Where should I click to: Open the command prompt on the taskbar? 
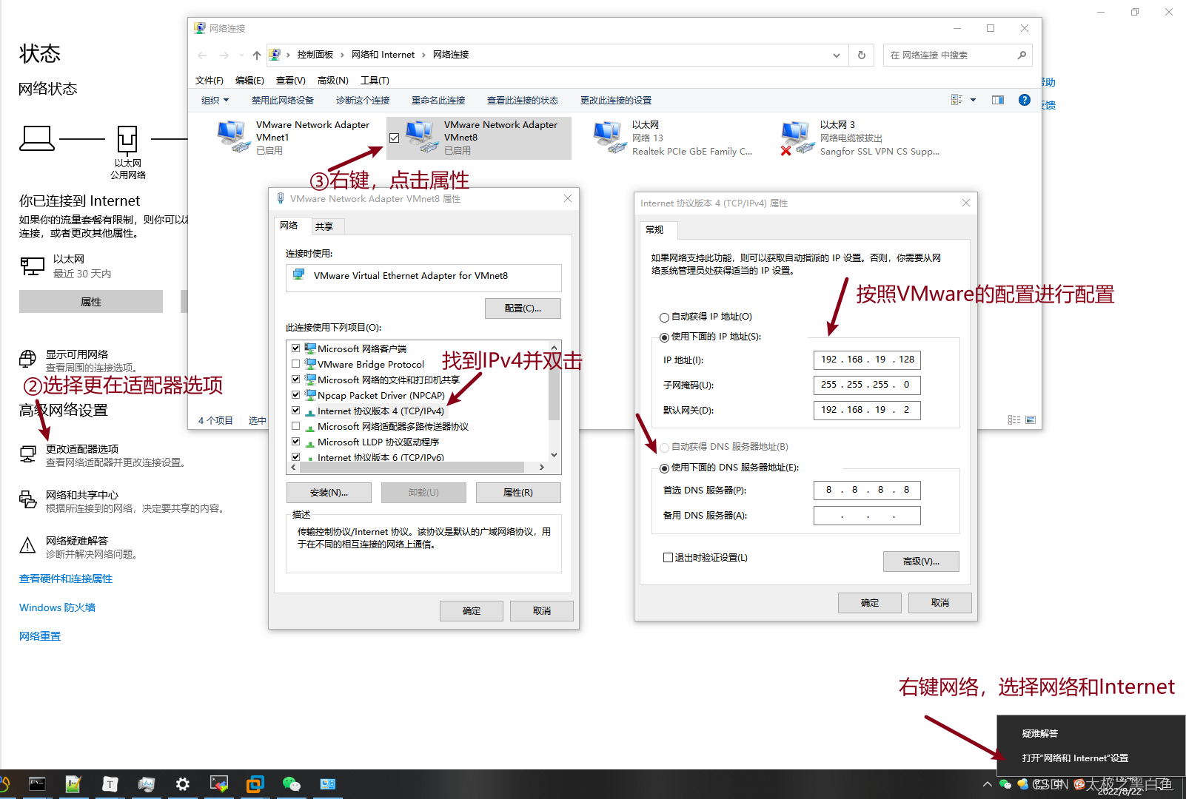tap(37, 784)
